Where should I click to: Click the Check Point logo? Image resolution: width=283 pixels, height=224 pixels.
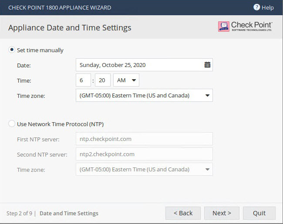point(245,27)
